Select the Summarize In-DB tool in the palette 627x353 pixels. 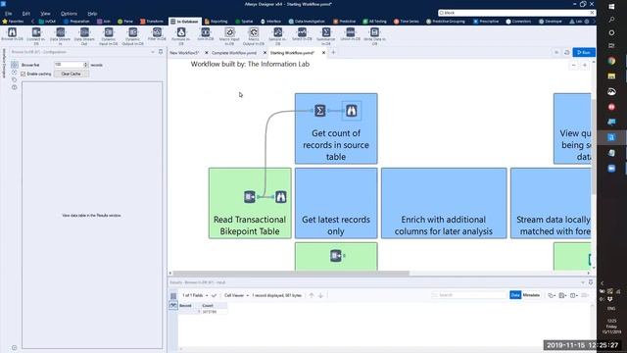pos(326,35)
